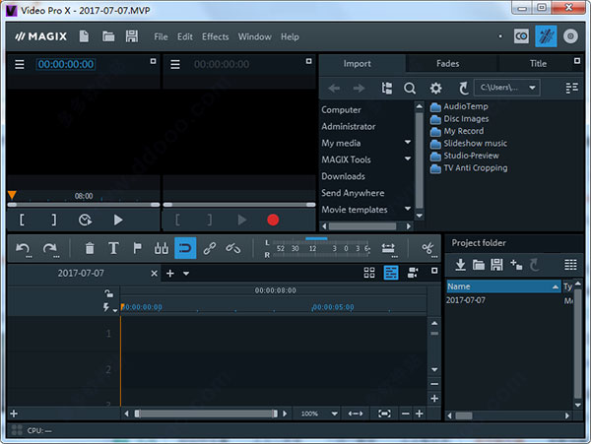The image size is (591, 444).
Task: Select the insert mode icon near scissors
Action: [388, 249]
